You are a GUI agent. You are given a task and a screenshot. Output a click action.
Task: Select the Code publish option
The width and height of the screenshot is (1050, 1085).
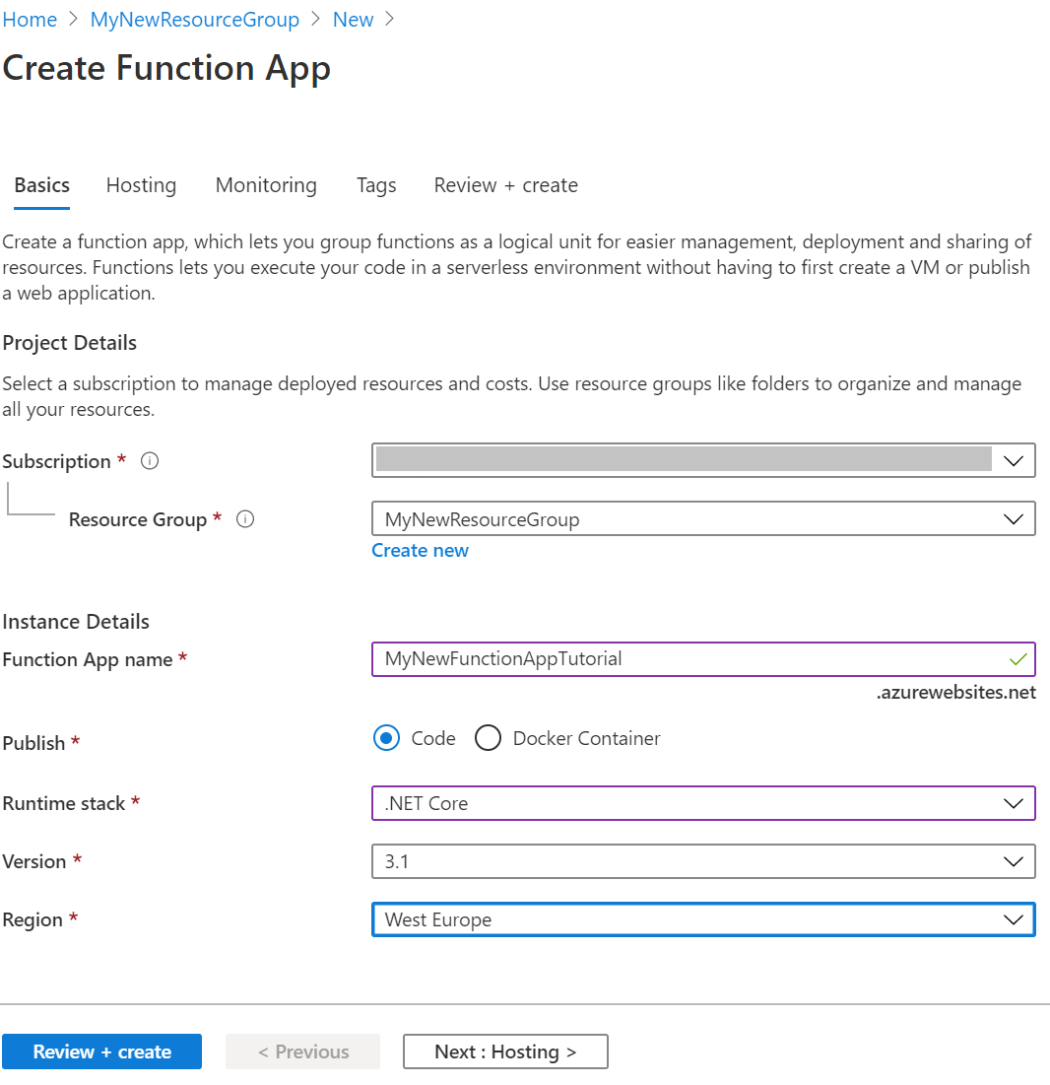tap(386, 737)
